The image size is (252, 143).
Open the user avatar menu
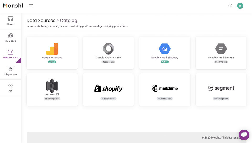point(240,6)
